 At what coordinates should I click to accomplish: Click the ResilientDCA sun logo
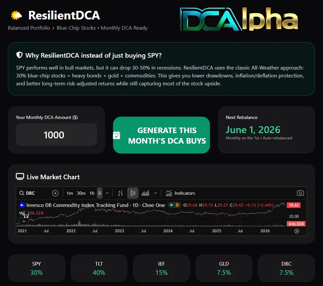point(16,16)
